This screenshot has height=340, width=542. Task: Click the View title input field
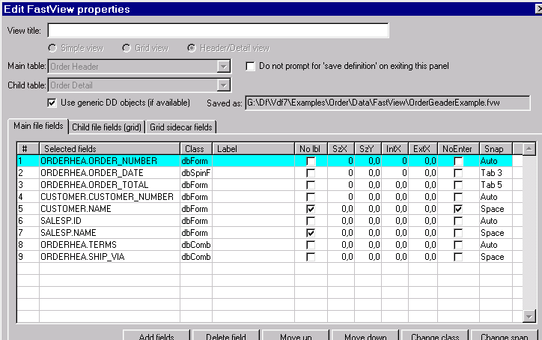click(218, 31)
